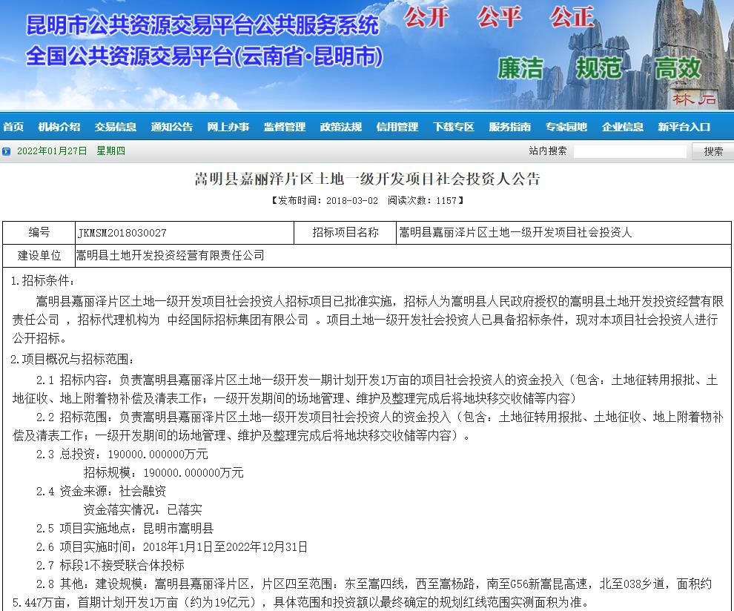Select the 通知公告 navigation tab
The height and width of the screenshot is (611, 734).
[x=171, y=126]
